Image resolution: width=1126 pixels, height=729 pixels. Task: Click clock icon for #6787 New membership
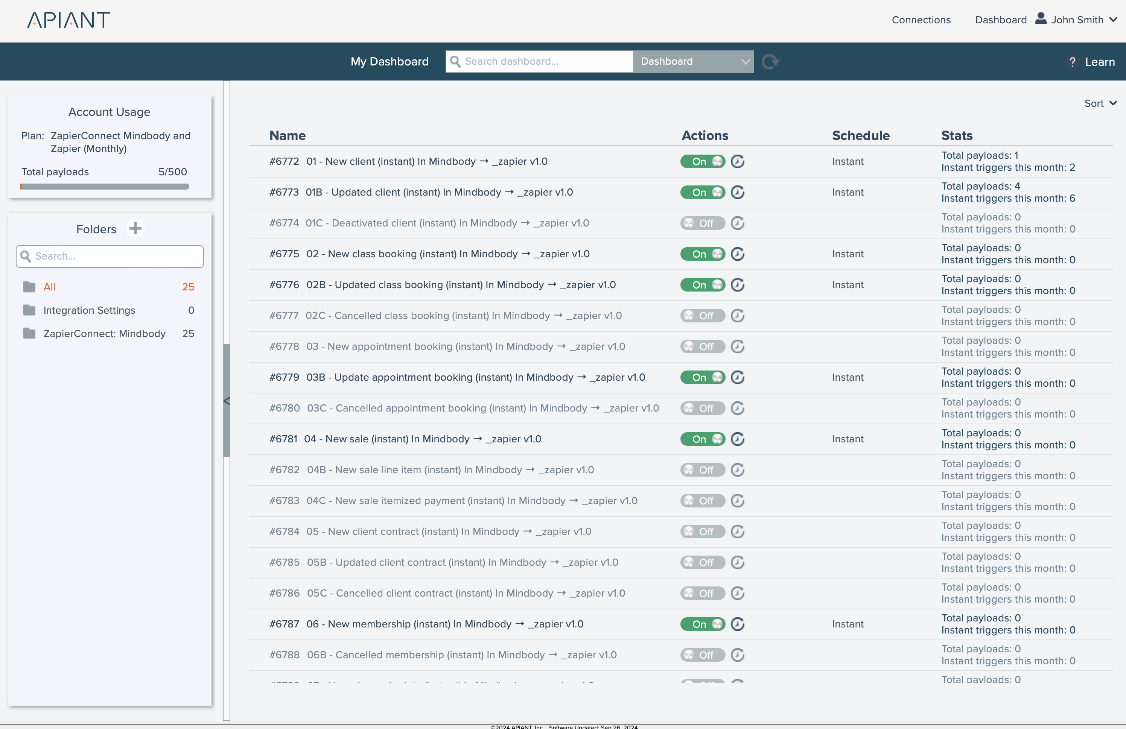(737, 624)
